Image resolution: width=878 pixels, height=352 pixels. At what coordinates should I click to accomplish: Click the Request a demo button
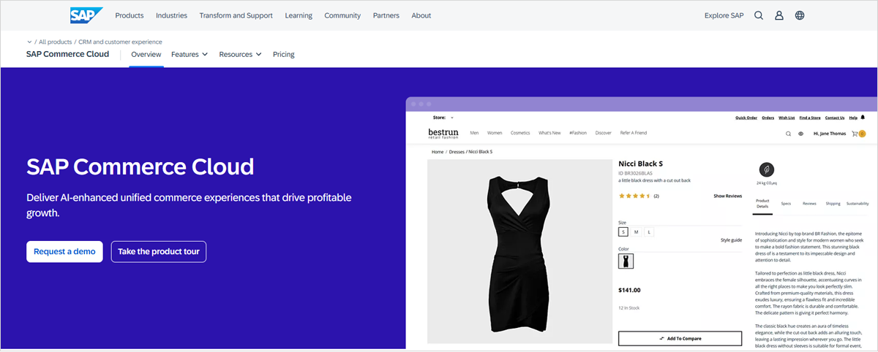(x=64, y=251)
